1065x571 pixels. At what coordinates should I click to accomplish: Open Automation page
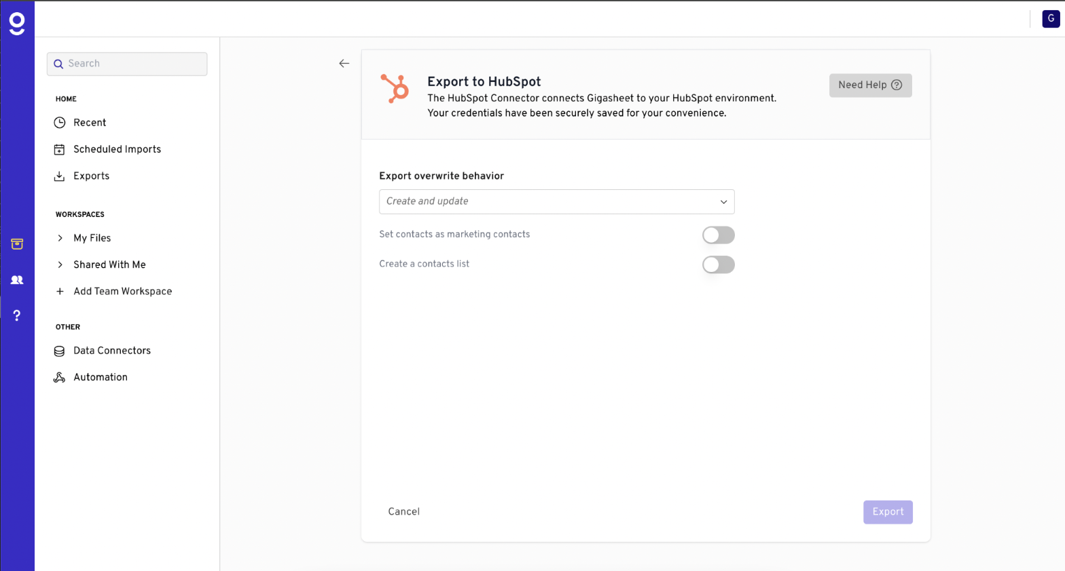point(101,378)
